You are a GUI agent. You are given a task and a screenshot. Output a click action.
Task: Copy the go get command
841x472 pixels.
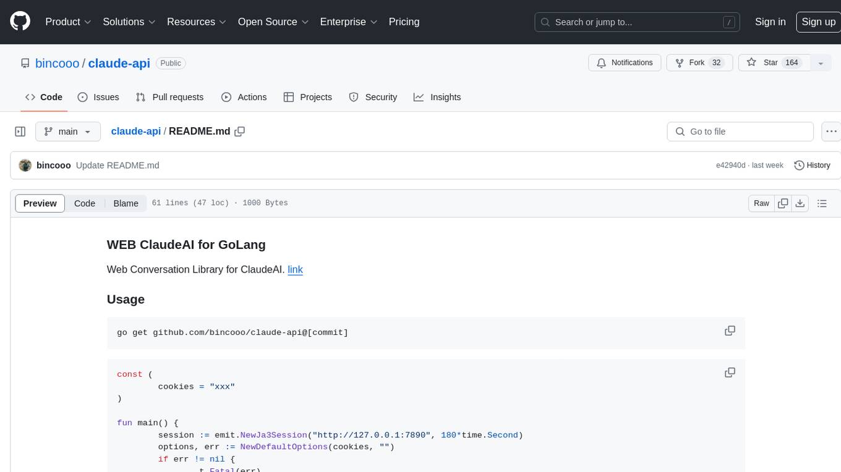click(x=730, y=331)
